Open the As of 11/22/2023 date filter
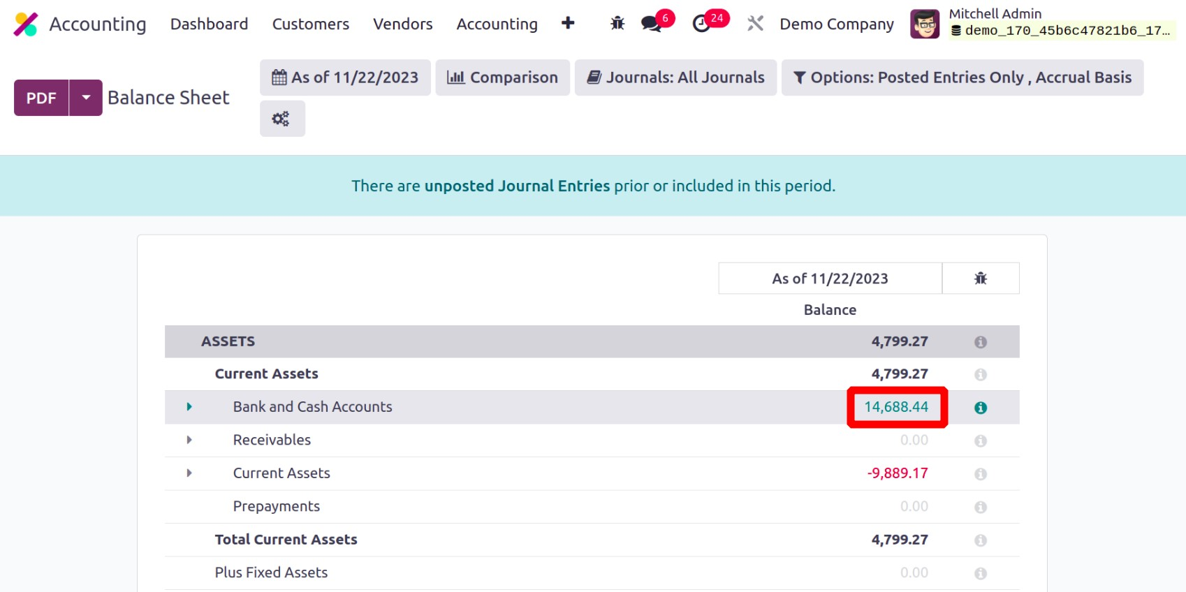 pos(345,77)
